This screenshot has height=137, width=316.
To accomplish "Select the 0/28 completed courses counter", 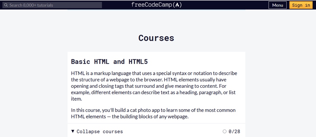I will pos(234,131).
